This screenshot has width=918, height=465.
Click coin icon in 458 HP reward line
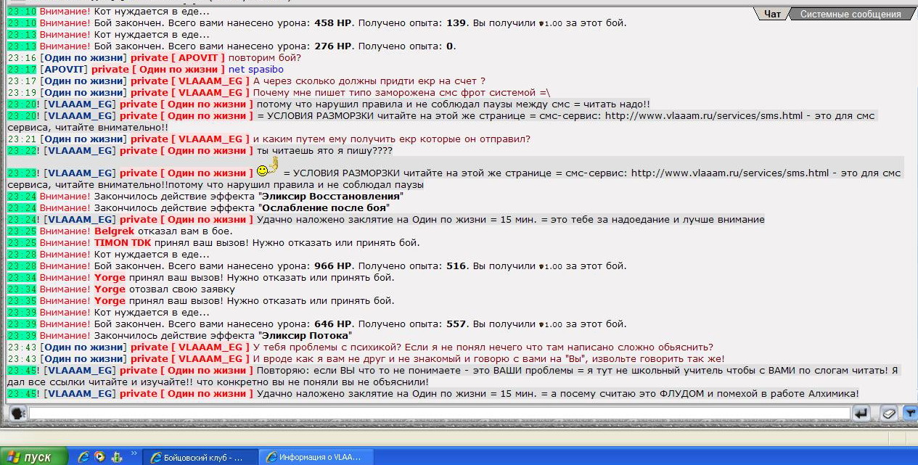pos(541,23)
